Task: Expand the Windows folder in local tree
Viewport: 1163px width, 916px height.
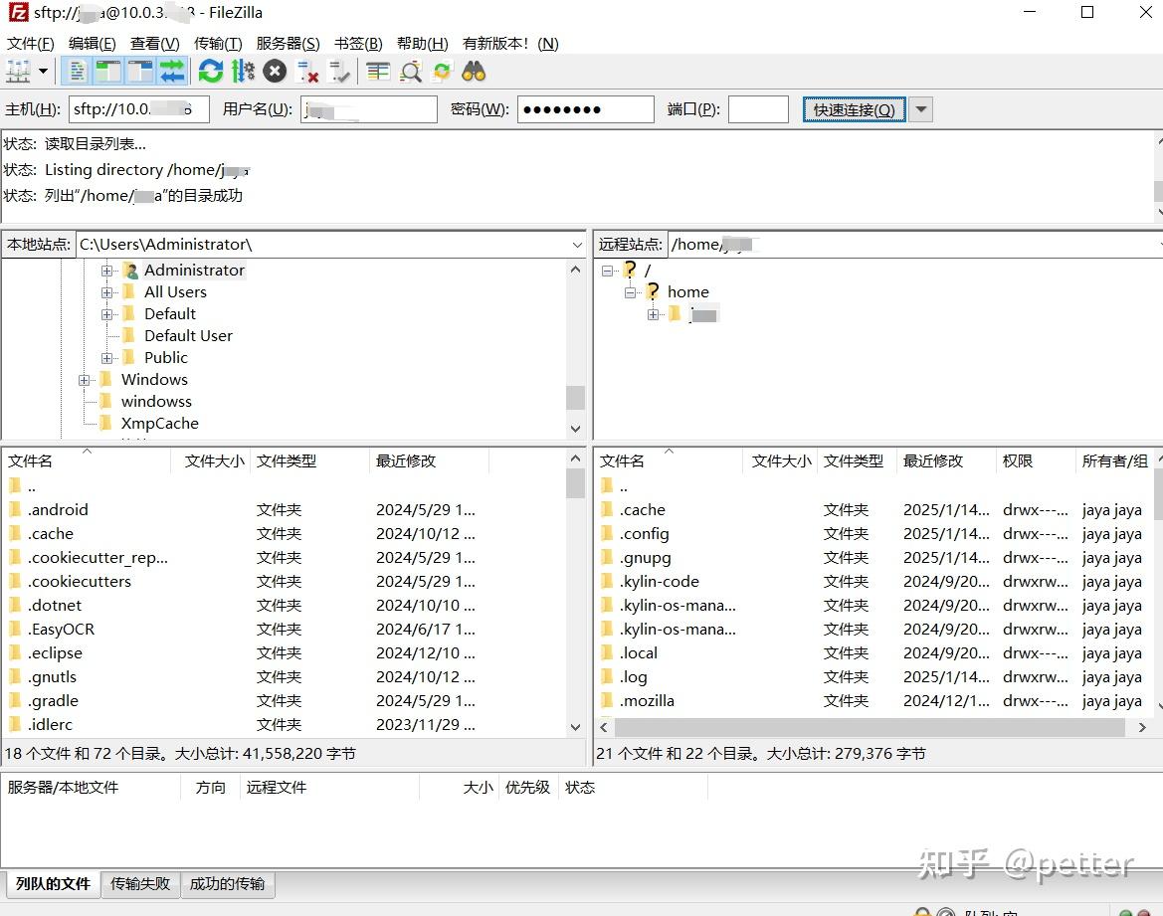Action: tap(84, 379)
